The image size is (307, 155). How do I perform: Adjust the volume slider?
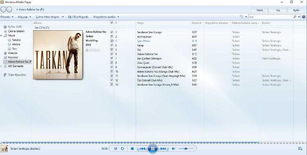(186, 149)
